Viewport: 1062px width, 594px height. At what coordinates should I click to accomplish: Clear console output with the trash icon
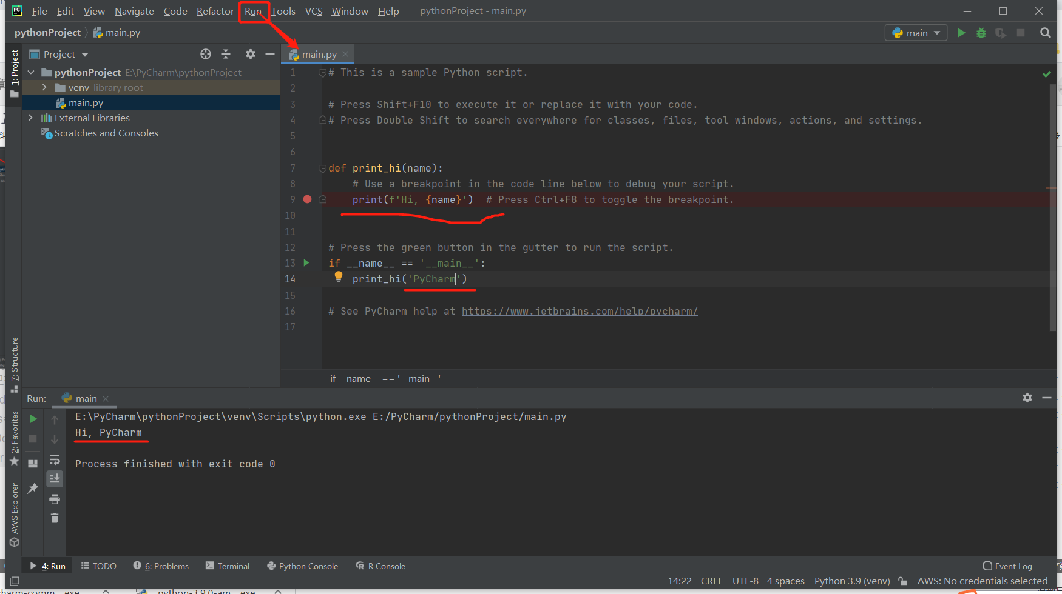pos(55,518)
